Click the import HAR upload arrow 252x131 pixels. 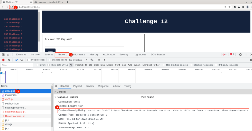(99, 60)
